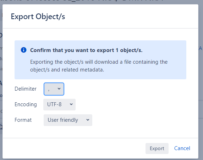Screen dimensions: 203x160
Task: Open the Encoding UTF-8 dropdown
Action: pyautogui.click(x=59, y=104)
